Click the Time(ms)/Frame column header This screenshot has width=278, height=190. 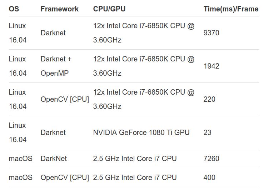coord(231,9)
